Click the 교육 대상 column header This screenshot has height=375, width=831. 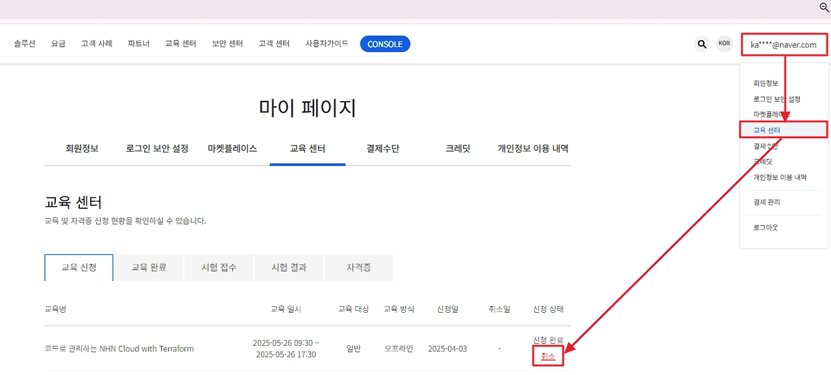point(354,309)
